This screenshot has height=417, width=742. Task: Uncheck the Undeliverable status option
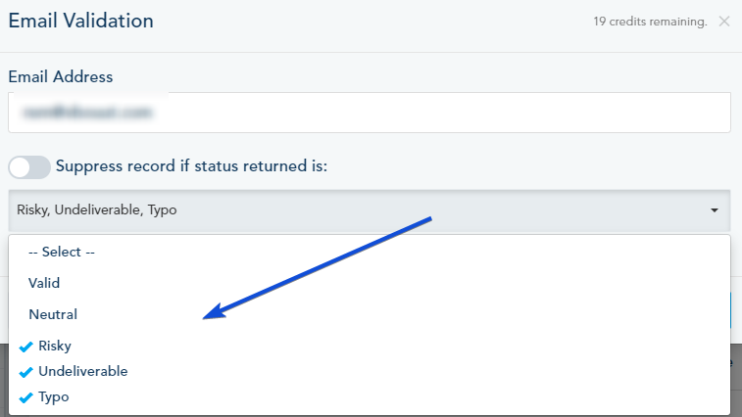82,371
